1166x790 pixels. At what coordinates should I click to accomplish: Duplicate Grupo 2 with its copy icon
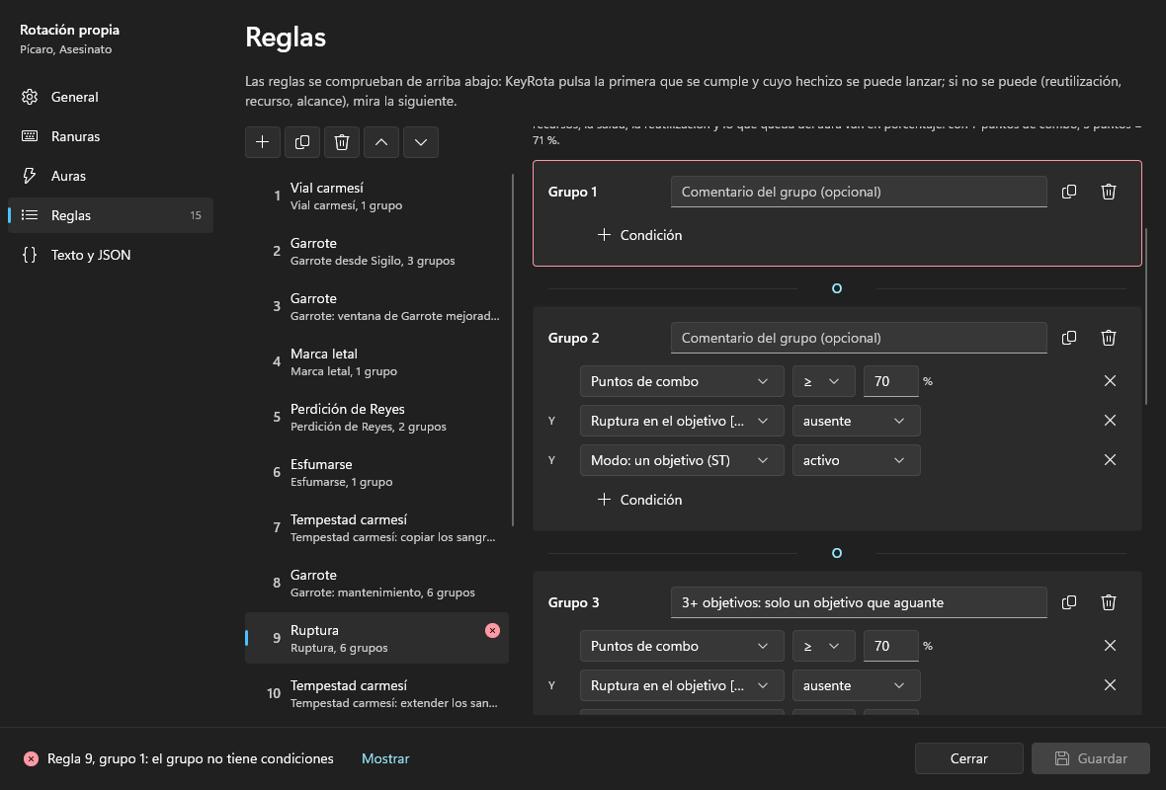pyautogui.click(x=1068, y=338)
